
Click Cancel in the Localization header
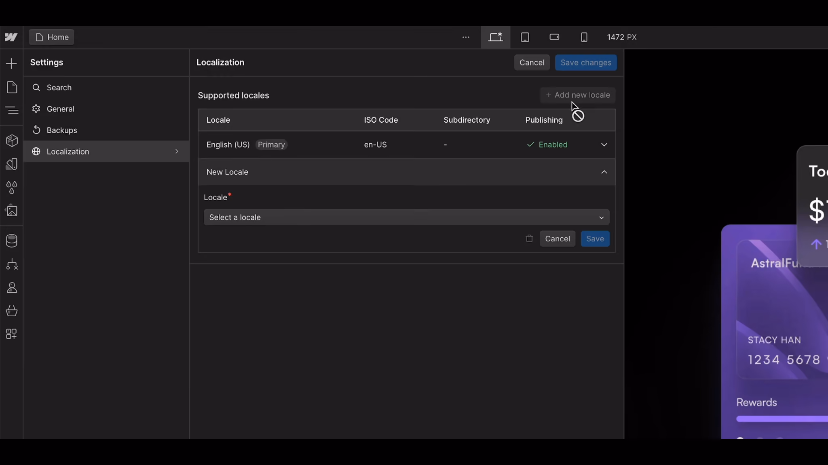click(532, 63)
